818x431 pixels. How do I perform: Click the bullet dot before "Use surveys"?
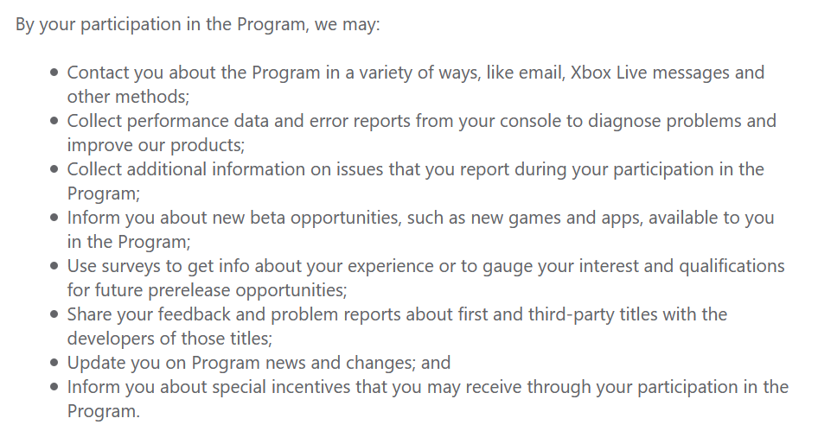(55, 267)
